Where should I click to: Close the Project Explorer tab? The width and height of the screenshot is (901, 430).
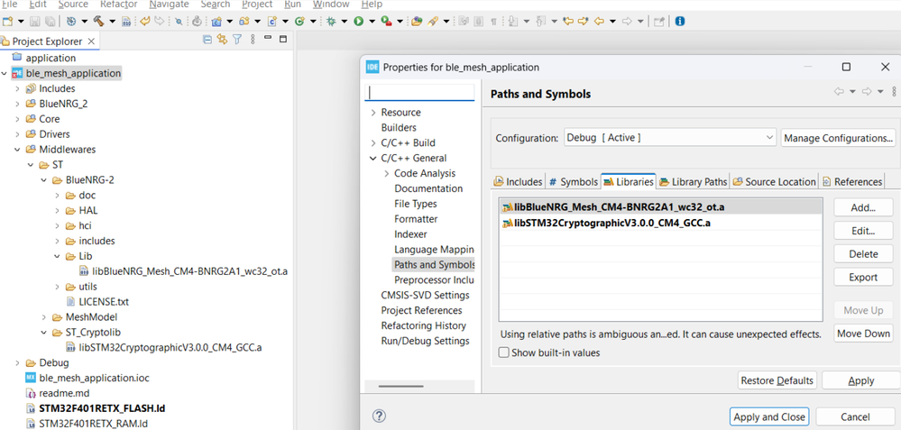click(x=91, y=41)
